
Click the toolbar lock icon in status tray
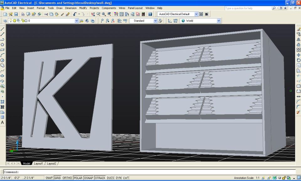284,178
